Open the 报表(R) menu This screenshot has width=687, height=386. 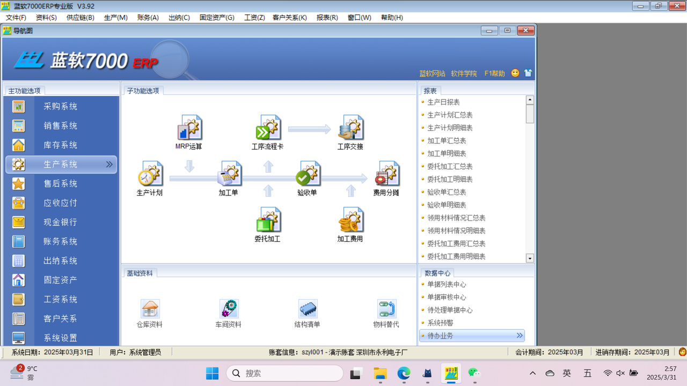[x=327, y=18]
